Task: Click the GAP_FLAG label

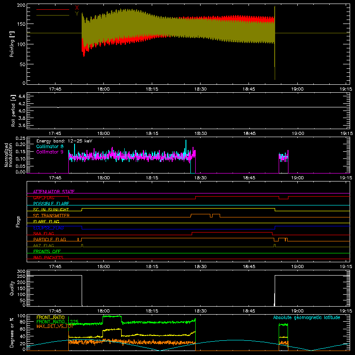Action: point(43,197)
